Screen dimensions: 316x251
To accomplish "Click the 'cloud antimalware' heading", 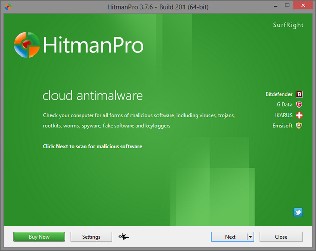I will point(93,95).
